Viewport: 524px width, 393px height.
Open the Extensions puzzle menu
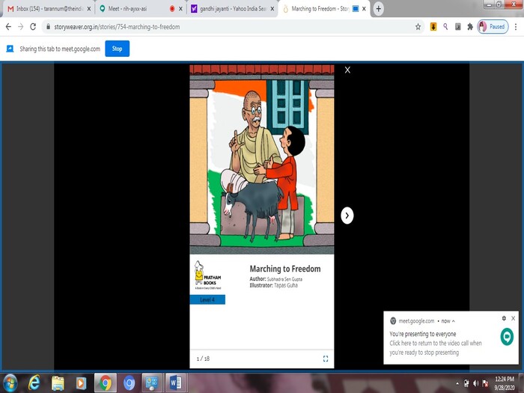pos(470,27)
